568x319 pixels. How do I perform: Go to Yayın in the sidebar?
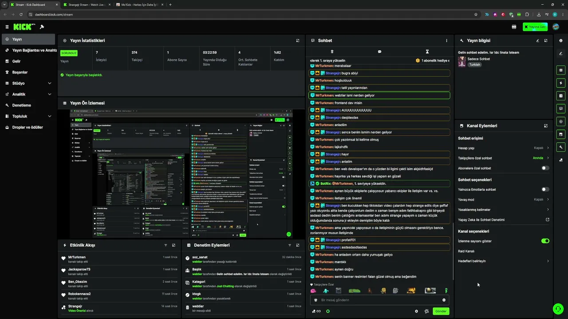coord(28,39)
